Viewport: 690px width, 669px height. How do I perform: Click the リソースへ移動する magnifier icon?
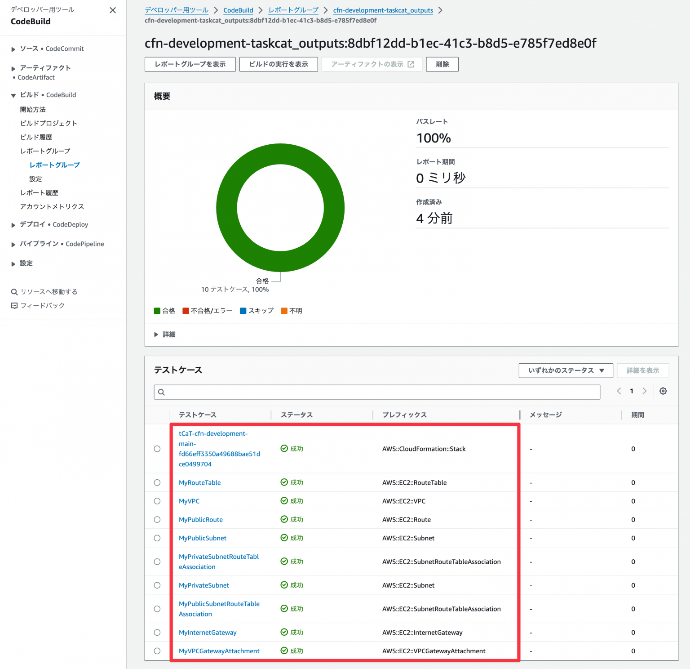14,291
